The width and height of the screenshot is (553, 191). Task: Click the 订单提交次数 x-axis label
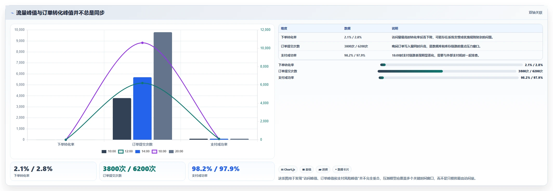click(x=142, y=144)
